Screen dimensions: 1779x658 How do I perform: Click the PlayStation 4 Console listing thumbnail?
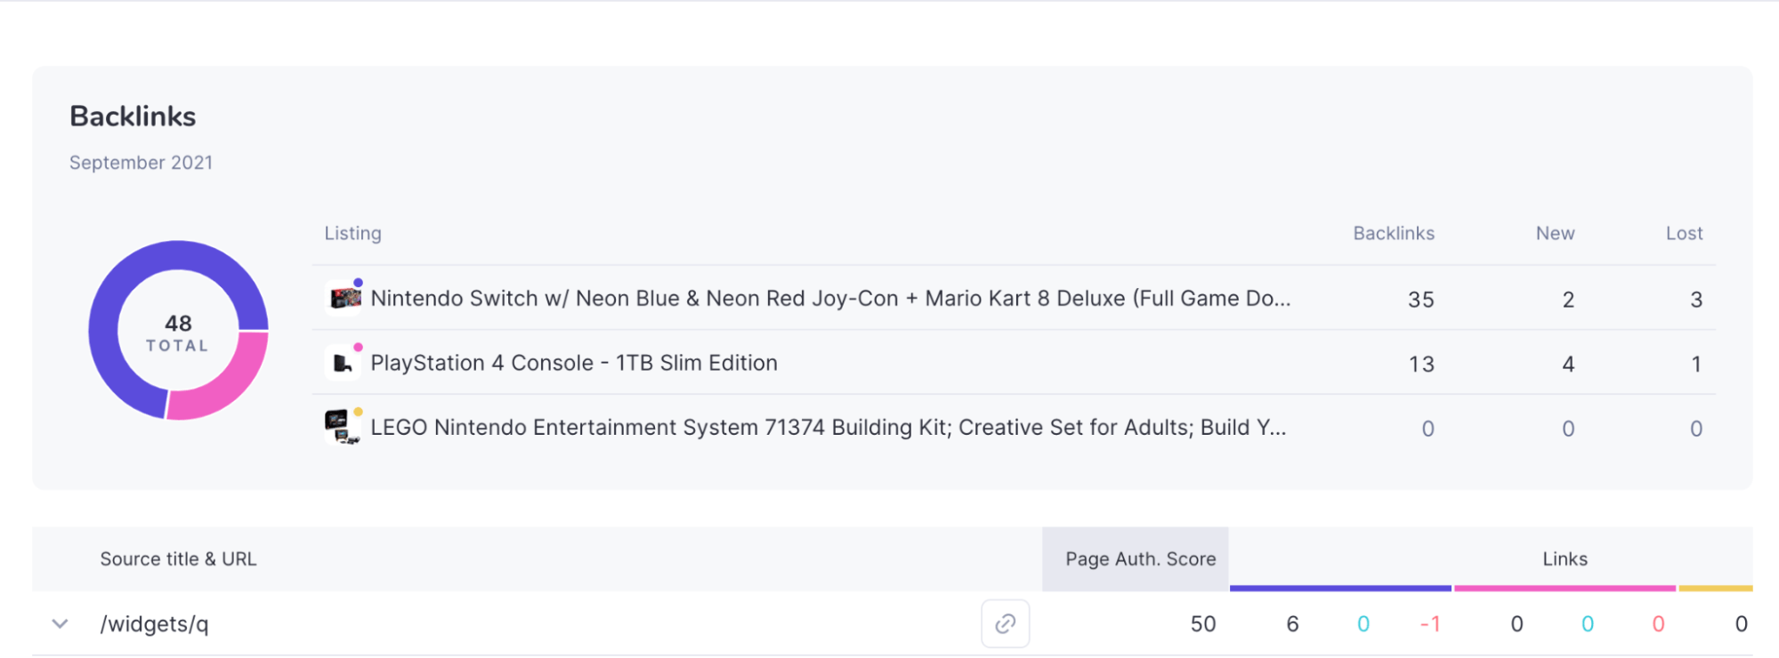point(344,362)
